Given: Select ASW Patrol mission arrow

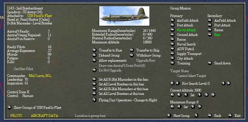Looking at the screenshot, I should pyautogui.click(x=172, y=49).
